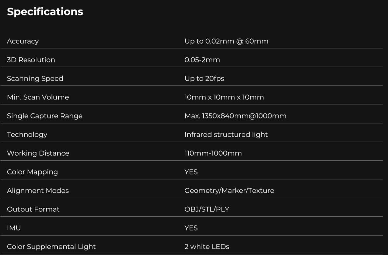Click the 3D Resolution label
The image size is (388, 255).
(31, 60)
